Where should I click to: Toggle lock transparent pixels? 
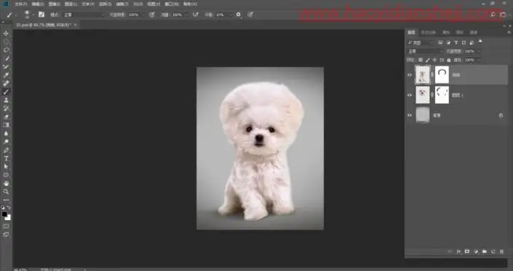pyautogui.click(x=421, y=60)
